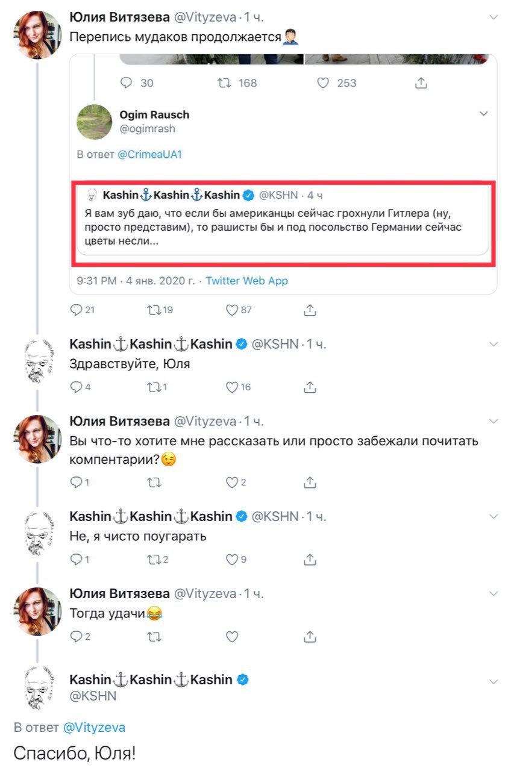
Task: Like the "Тогда удачи" tweet
Action: 232,637
